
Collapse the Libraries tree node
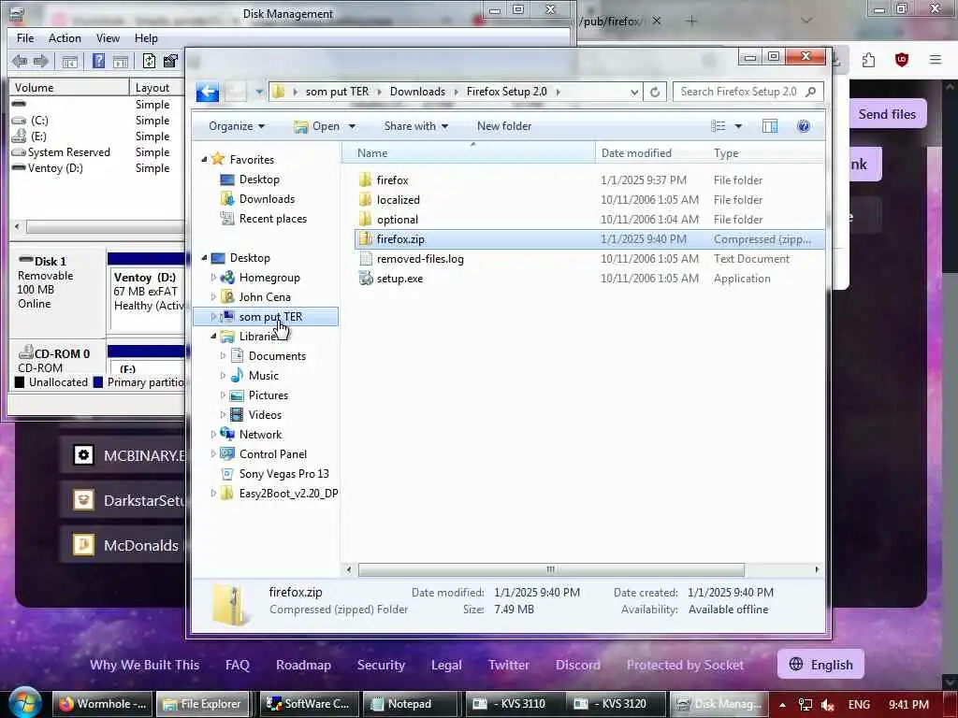(x=213, y=337)
